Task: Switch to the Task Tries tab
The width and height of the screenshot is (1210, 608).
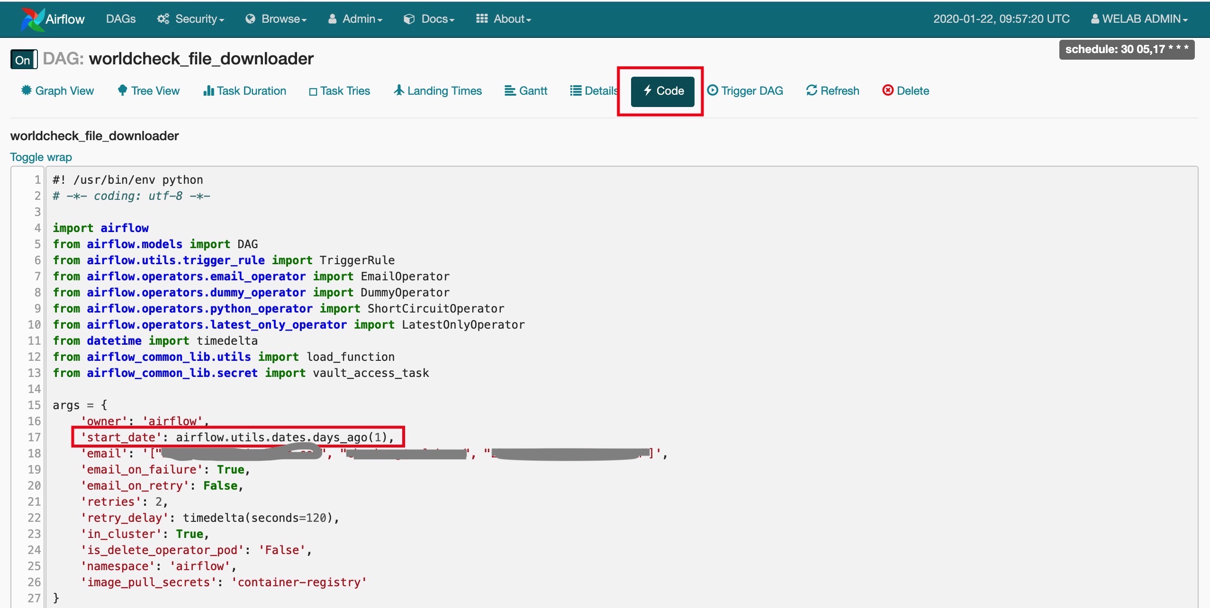Action: (340, 90)
